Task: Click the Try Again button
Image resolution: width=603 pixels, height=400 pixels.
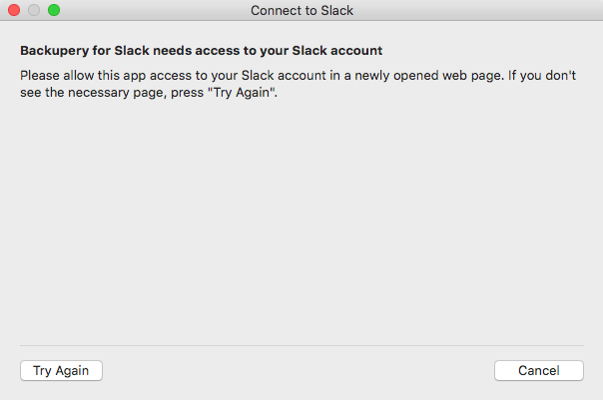Action: [61, 370]
